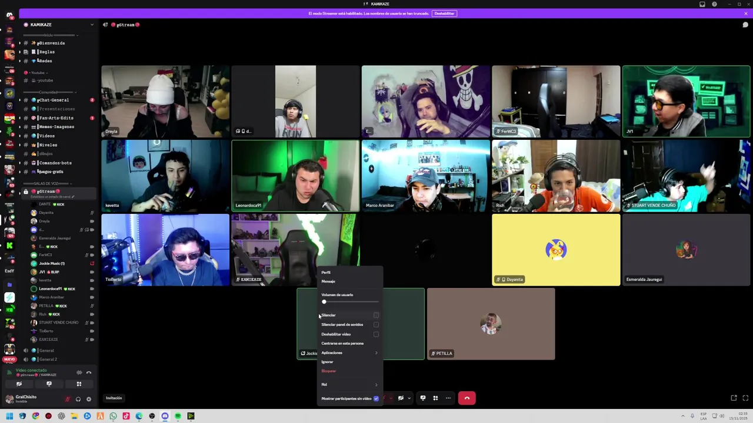Toggle deafen headphones icon in user panel

pyautogui.click(x=78, y=399)
